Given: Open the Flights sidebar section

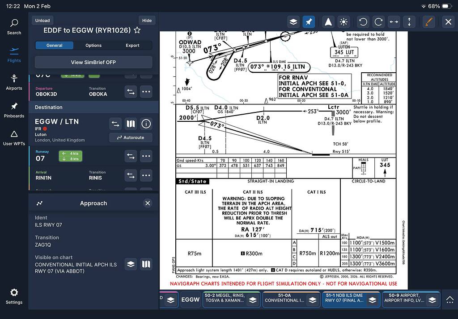Looking at the screenshot, I should (14, 55).
